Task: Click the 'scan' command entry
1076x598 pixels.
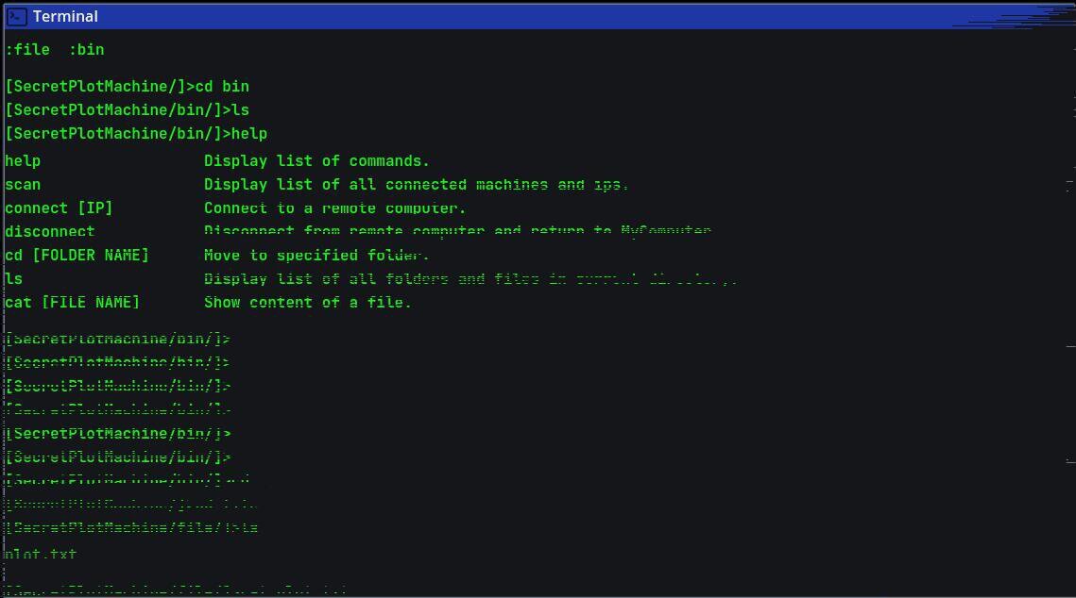Action: tap(23, 184)
